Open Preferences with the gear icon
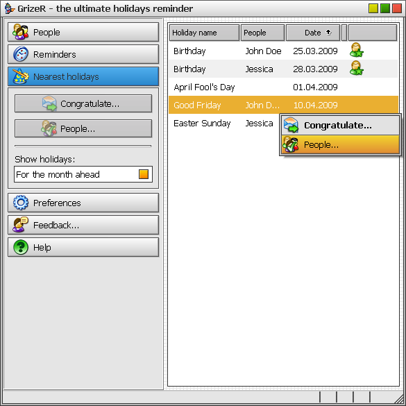 click(x=83, y=203)
